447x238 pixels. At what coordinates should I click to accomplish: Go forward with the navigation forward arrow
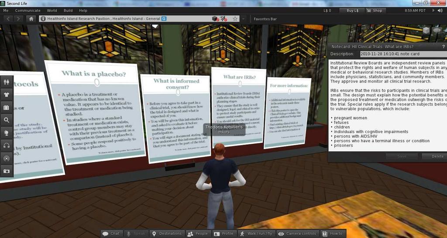tap(18, 19)
